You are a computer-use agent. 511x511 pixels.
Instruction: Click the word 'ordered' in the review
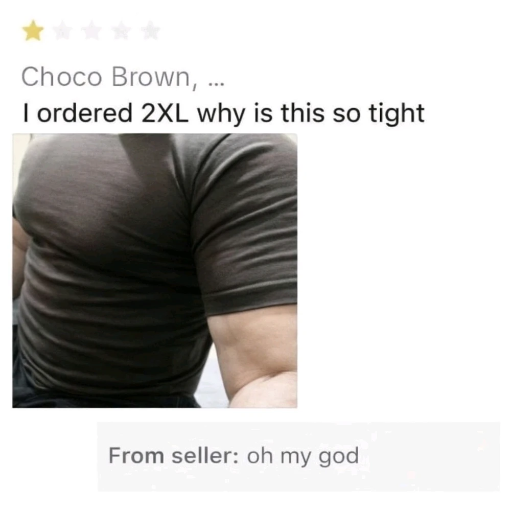point(84,113)
